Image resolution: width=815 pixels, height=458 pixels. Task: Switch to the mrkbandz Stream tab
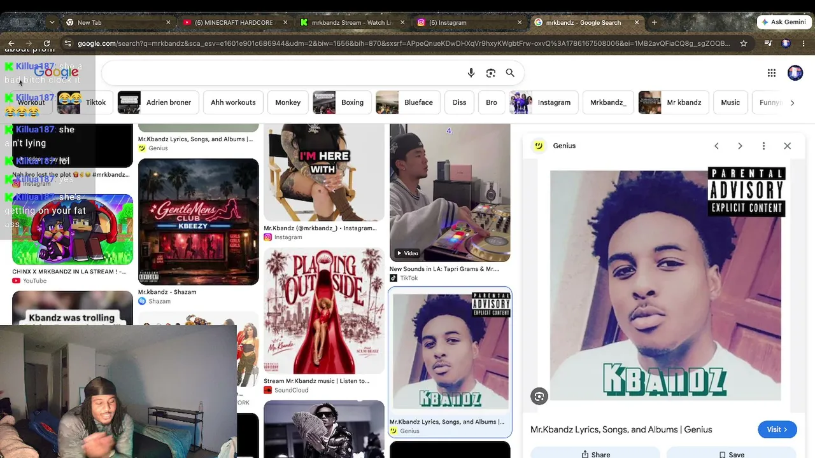click(351, 22)
